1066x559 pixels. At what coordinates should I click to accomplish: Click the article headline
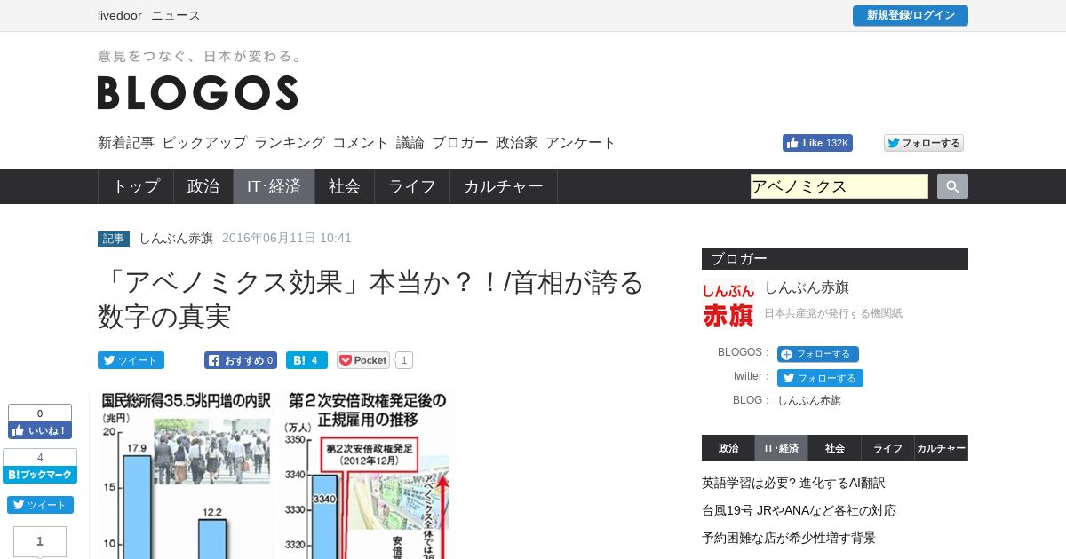point(371,299)
